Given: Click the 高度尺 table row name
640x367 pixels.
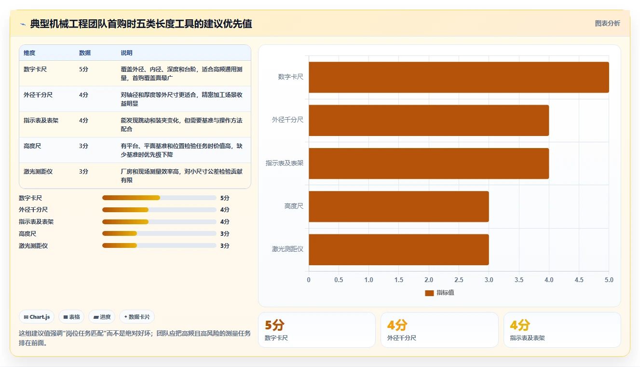Looking at the screenshot, I should (x=32, y=146).
